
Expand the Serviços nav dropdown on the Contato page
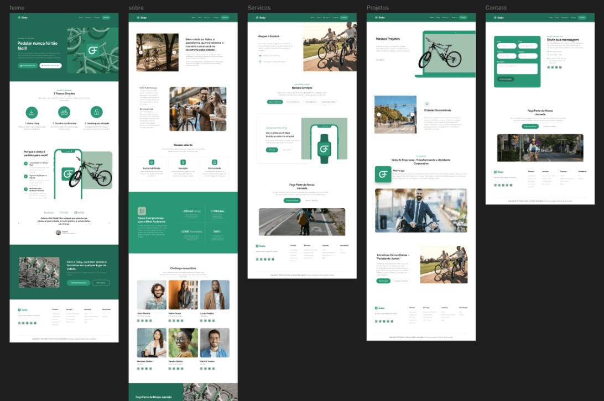[x=565, y=17]
